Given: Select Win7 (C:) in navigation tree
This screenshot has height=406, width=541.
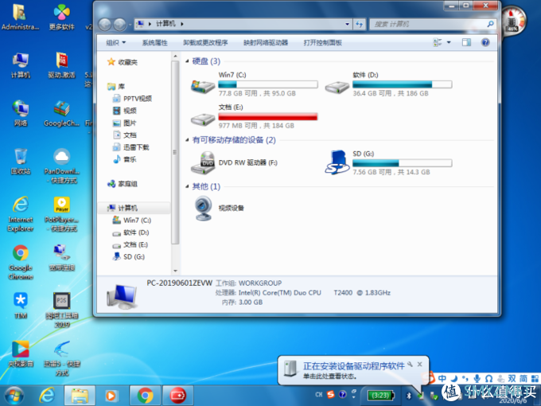Looking at the screenshot, I should coord(137,221).
